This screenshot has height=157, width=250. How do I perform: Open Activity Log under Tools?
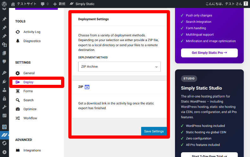pos(32,32)
